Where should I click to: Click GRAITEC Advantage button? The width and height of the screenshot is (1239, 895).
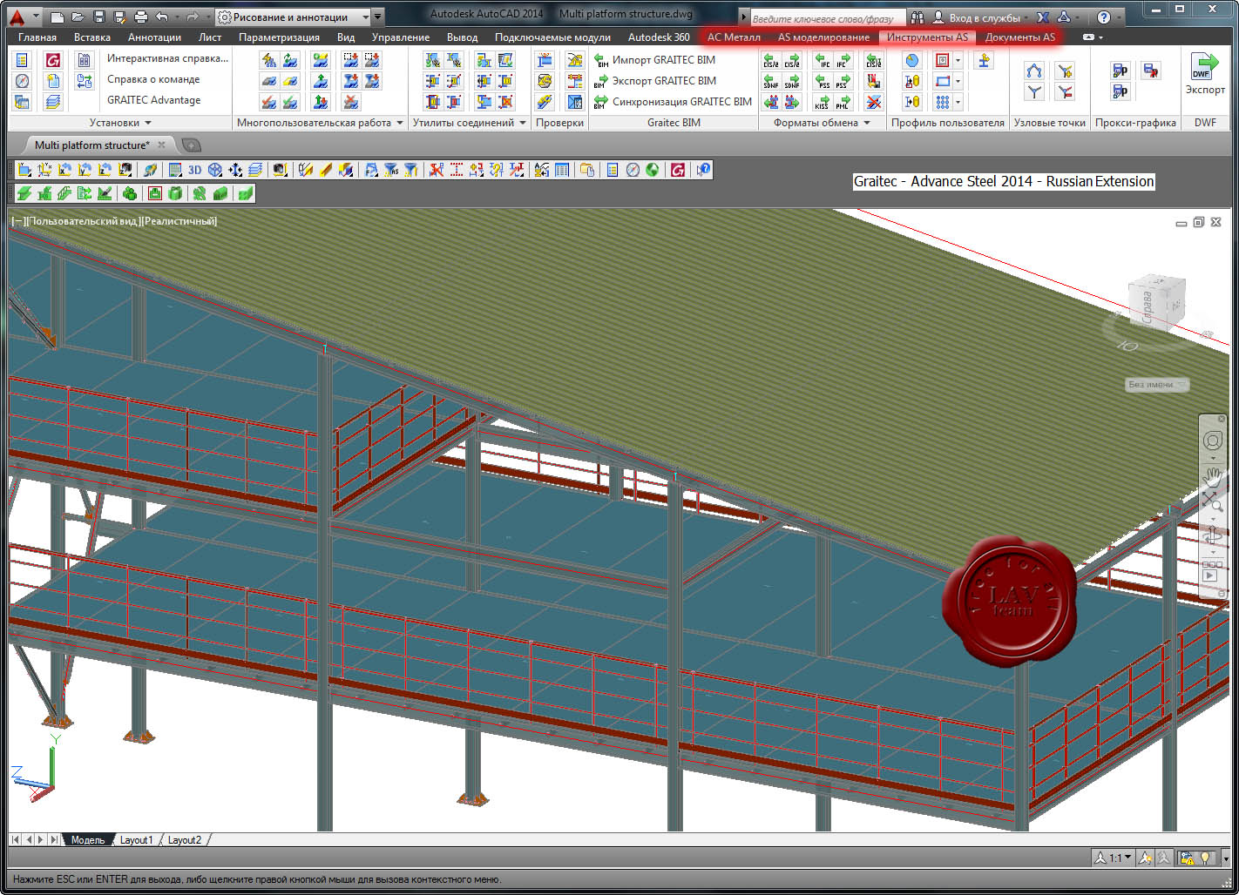153,100
